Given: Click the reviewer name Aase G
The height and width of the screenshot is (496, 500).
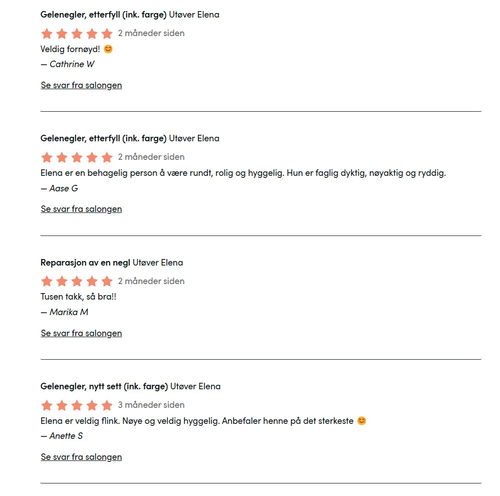Looking at the screenshot, I should (x=64, y=188).
